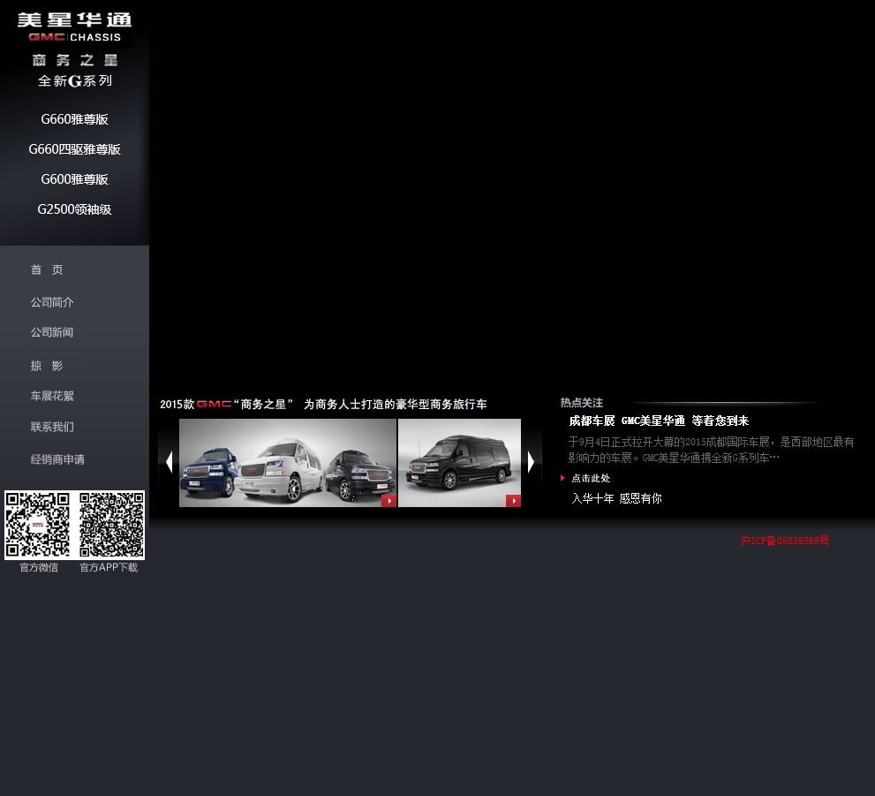The height and width of the screenshot is (796, 875).
Task: Click the carousel next right arrow
Action: tap(532, 462)
